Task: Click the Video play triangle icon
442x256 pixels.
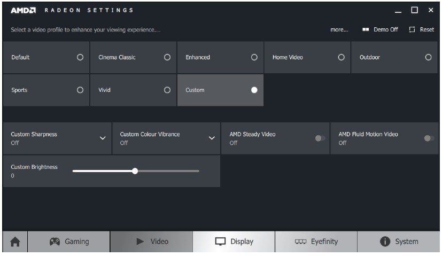Action: [x=140, y=242]
